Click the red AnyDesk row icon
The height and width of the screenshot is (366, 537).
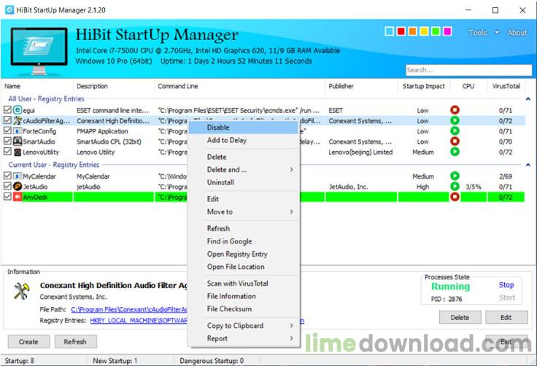[x=18, y=197]
